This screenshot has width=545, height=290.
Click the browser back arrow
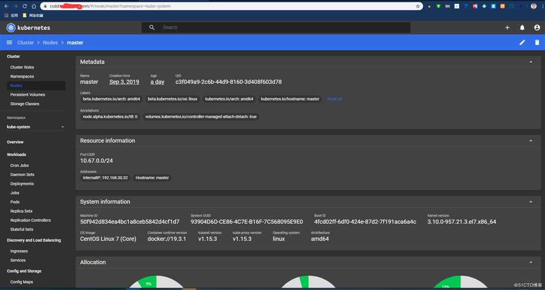(6, 6)
